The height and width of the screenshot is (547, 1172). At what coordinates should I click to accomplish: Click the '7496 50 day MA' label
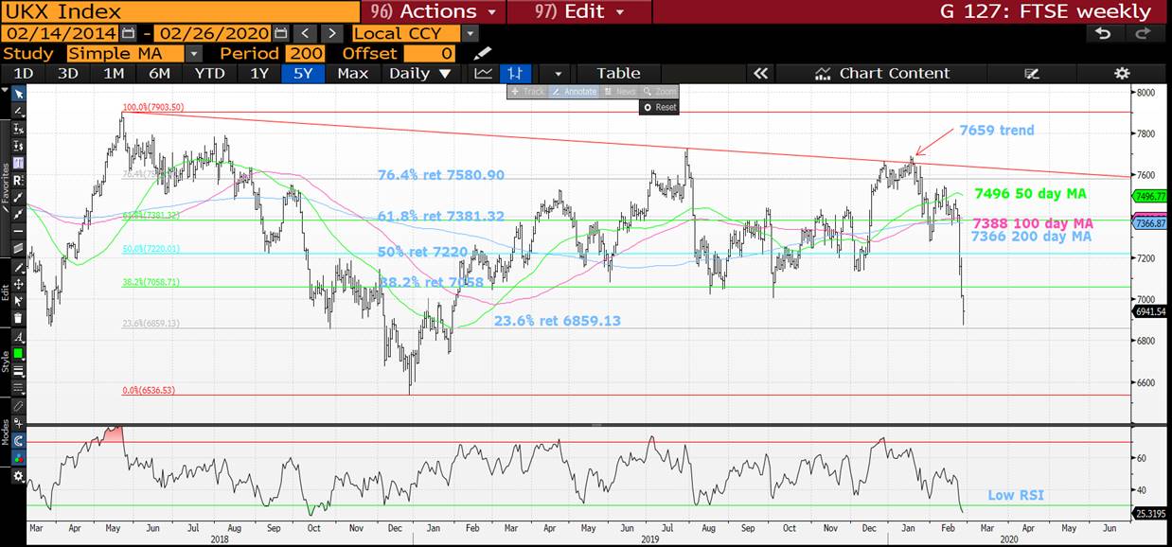1030,193
